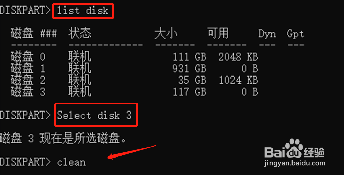Click the red arrow pointing at clean
Viewport: 344px width, 175px height.
131,152
